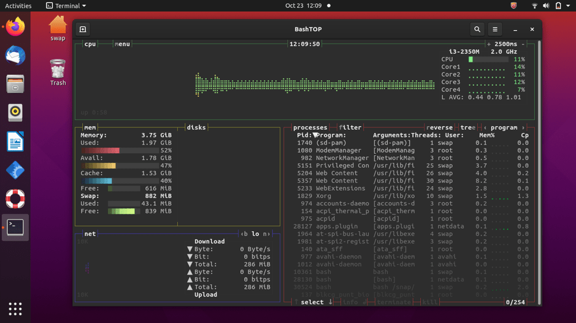Viewport: 576px width, 323px height.
Task: Open Activities overview
Action: 18,6
